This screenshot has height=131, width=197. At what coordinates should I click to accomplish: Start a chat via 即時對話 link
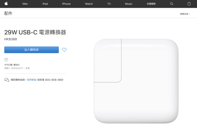32,80
